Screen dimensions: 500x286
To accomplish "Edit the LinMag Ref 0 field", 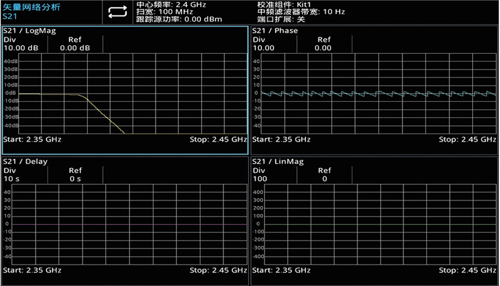I will coord(325,175).
